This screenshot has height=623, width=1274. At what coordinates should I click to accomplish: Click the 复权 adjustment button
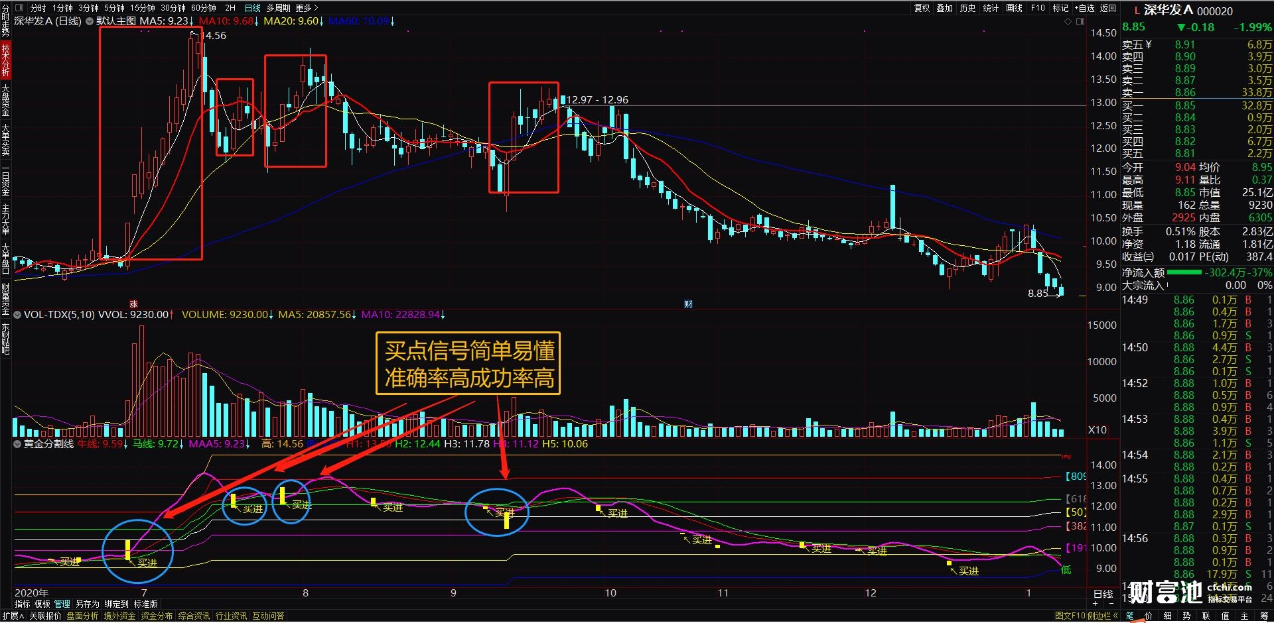922,8
